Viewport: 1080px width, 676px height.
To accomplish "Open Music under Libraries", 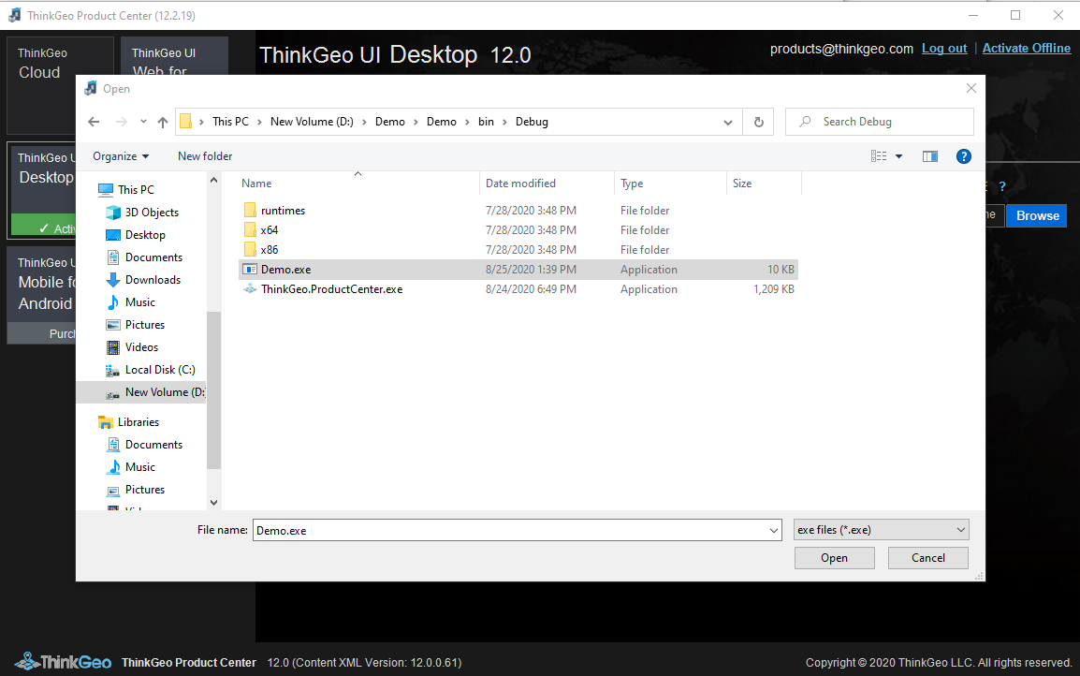I will (x=131, y=467).
